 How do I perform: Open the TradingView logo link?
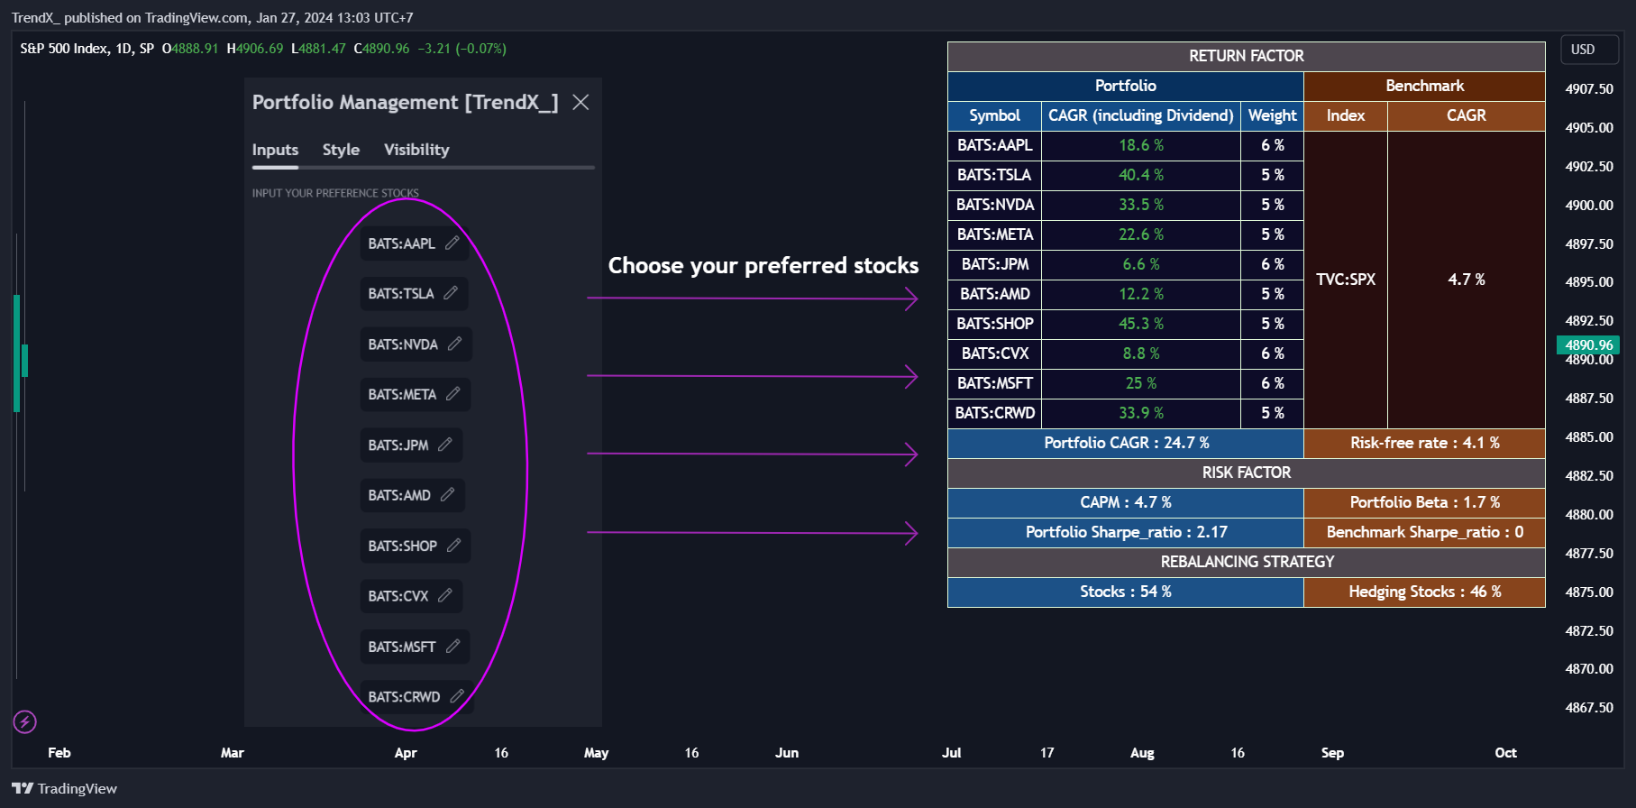(x=64, y=788)
